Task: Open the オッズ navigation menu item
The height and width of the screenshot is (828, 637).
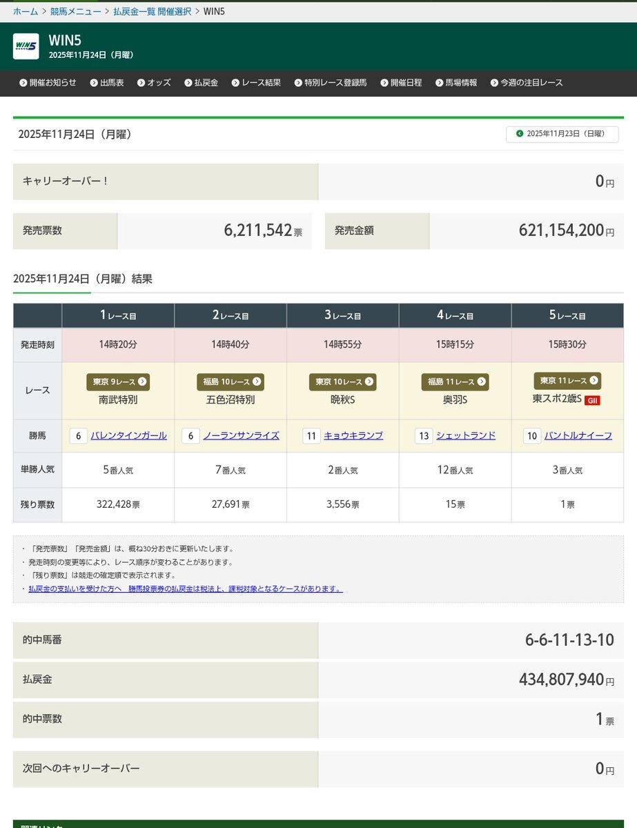Action: click(157, 81)
